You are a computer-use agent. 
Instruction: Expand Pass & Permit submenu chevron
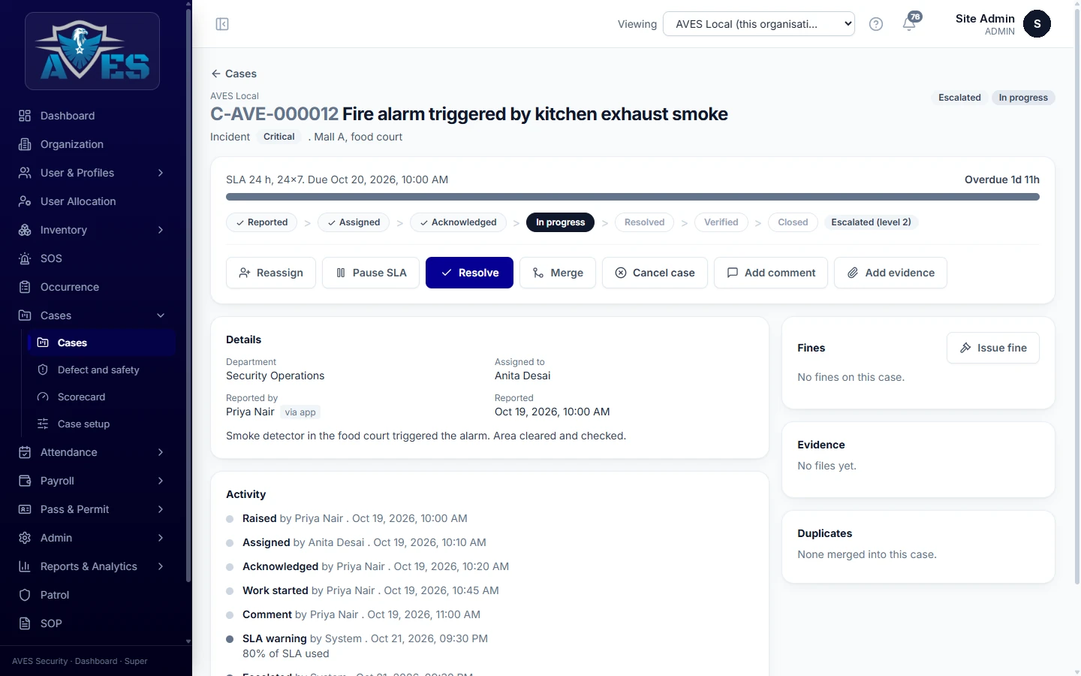coord(161,509)
